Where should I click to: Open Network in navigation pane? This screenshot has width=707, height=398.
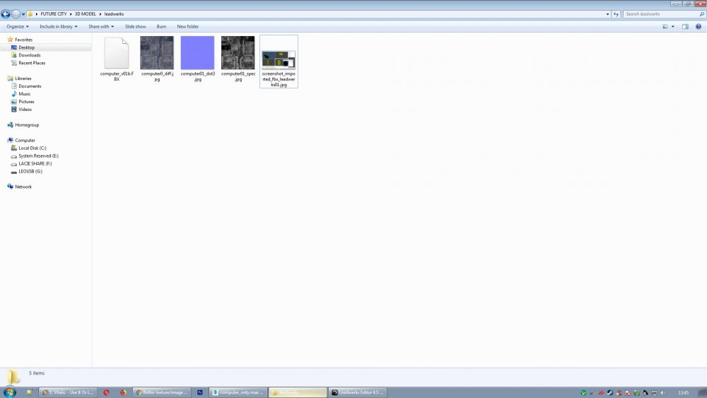coord(23,187)
